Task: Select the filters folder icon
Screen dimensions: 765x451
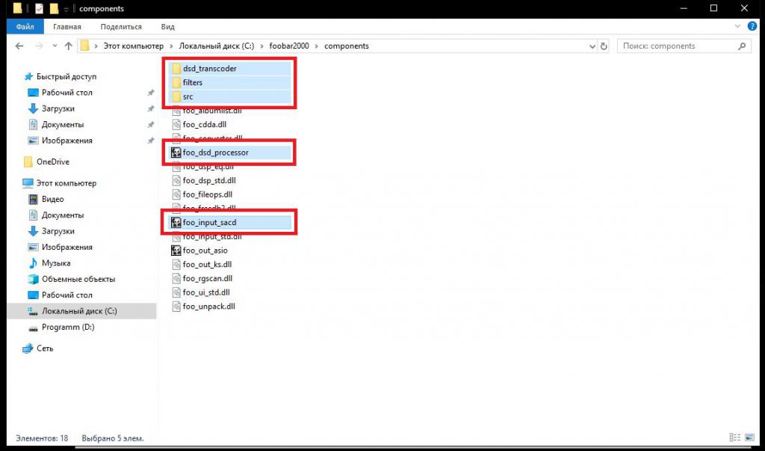Action: click(x=176, y=82)
